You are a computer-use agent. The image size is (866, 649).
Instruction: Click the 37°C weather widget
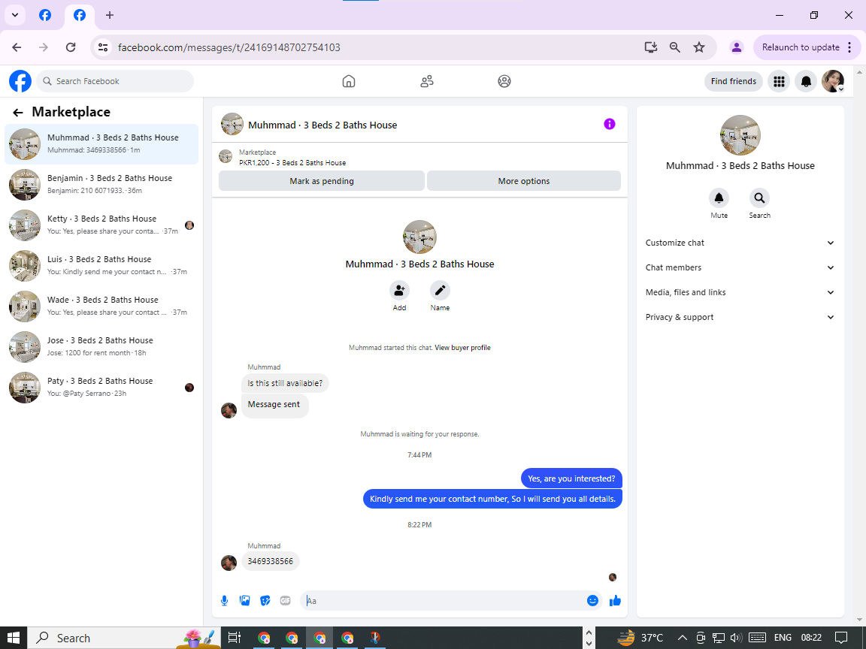click(x=640, y=638)
